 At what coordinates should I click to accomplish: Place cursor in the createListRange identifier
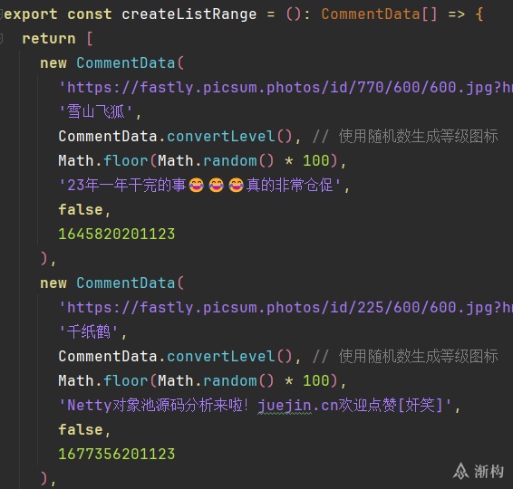[x=189, y=14]
